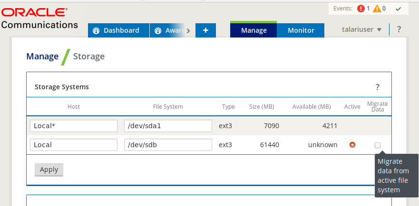
Task: Click the Apply button
Action: 49,170
